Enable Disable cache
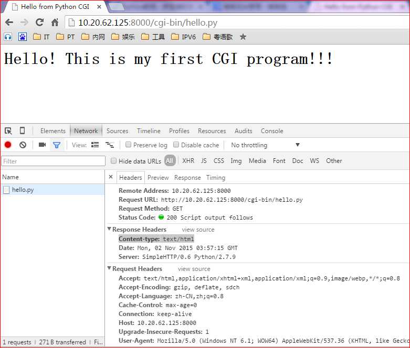Viewport: 410px width, 348px height. (x=176, y=145)
